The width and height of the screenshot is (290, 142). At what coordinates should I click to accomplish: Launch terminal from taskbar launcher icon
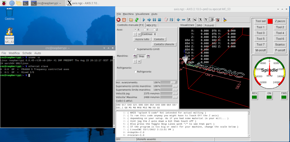26,3
